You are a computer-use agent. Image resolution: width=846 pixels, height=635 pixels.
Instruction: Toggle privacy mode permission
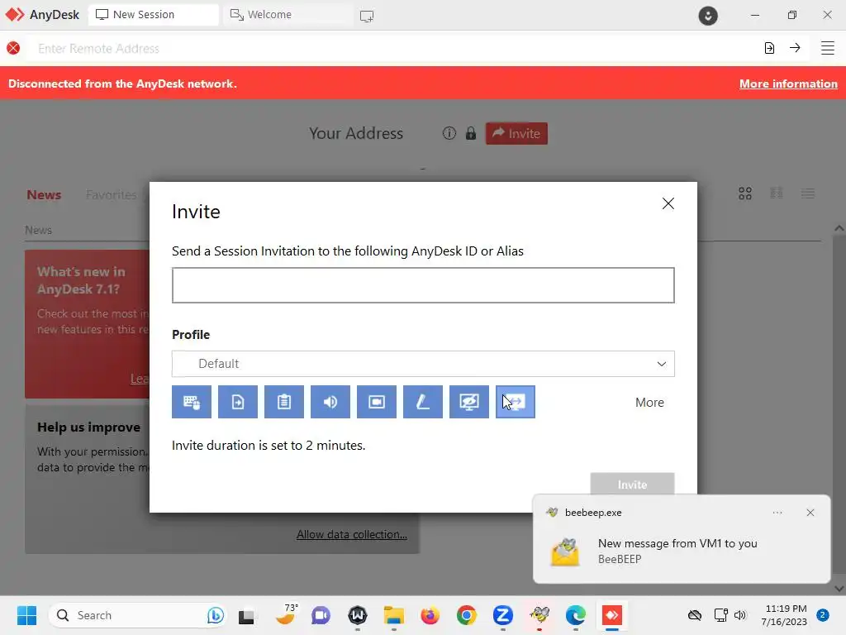click(469, 402)
